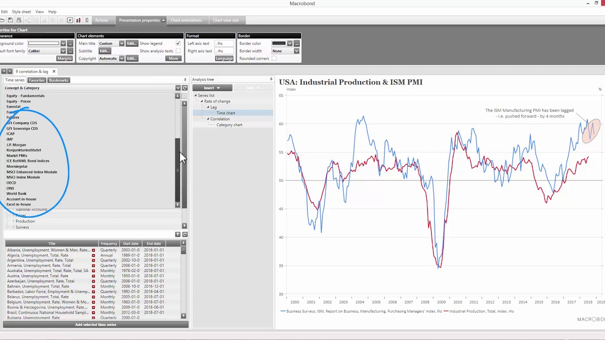Click the red plus icon for Belgium unemployment
605x340 pixels.
[93, 302]
